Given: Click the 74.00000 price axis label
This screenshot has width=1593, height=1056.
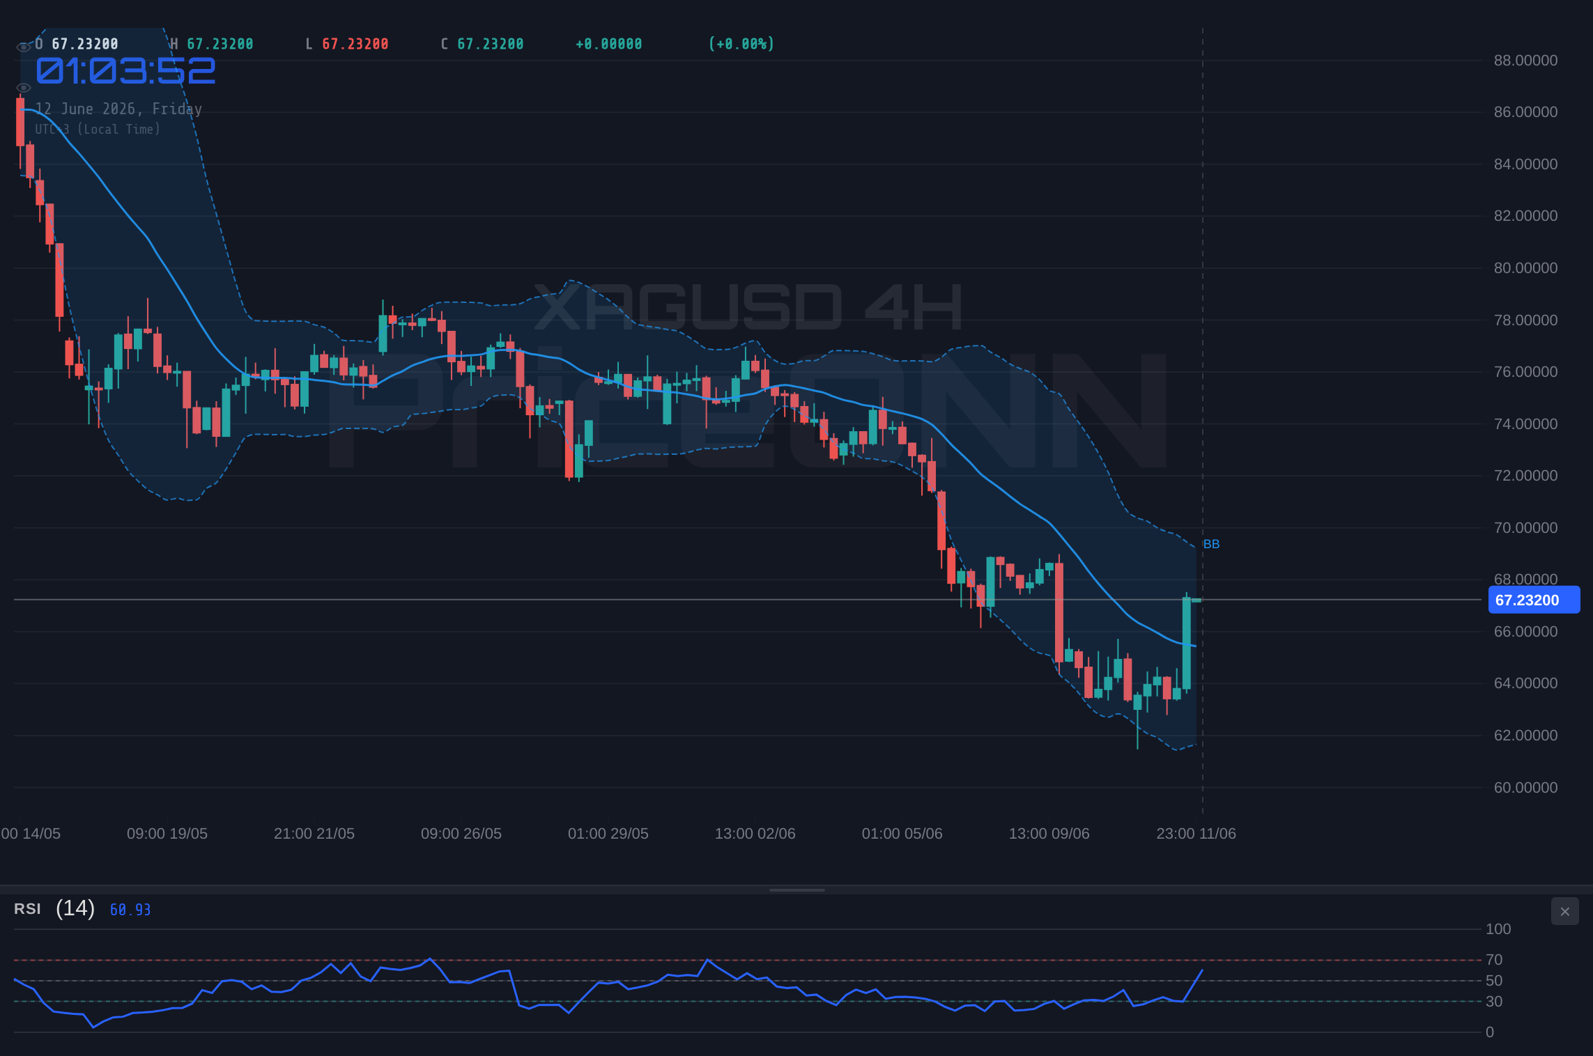Looking at the screenshot, I should pos(1525,424).
